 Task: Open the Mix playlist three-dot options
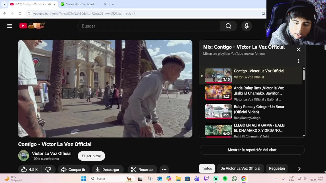pyautogui.click(x=298, y=61)
